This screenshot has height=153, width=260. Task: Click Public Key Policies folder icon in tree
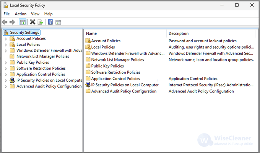pos(12,63)
